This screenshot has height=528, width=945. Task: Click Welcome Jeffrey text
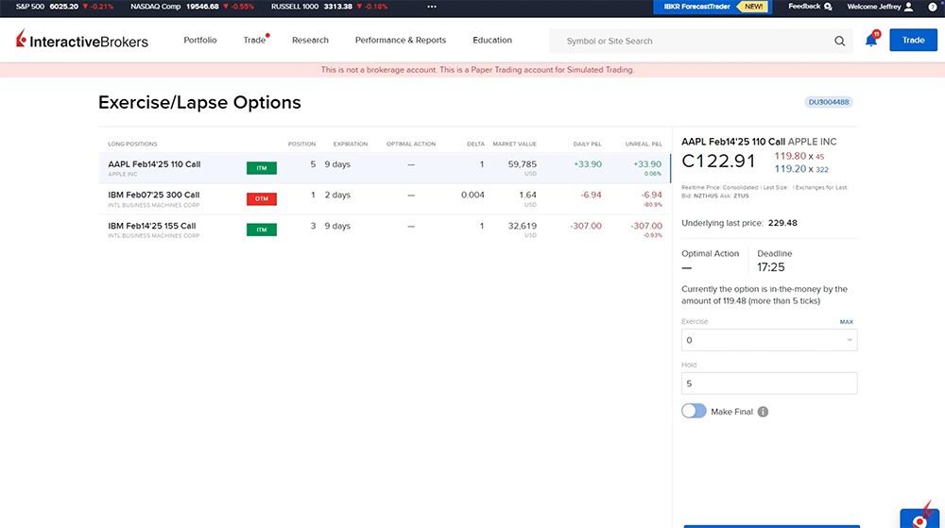pyautogui.click(x=874, y=7)
